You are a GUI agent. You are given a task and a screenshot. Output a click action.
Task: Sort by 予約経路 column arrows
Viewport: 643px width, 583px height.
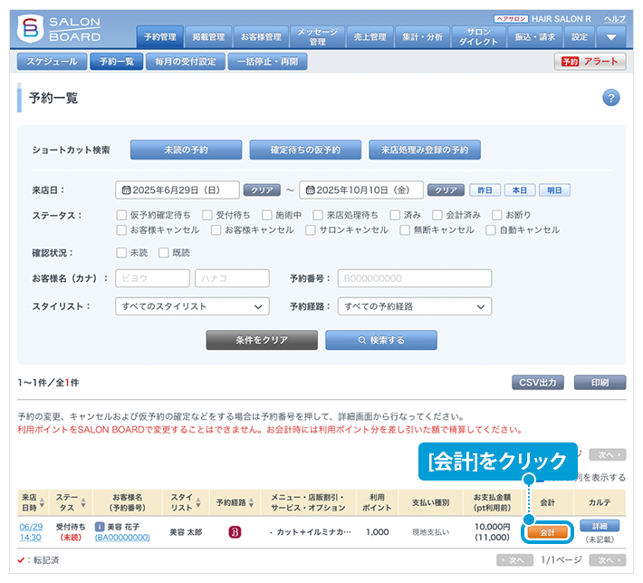(x=251, y=502)
